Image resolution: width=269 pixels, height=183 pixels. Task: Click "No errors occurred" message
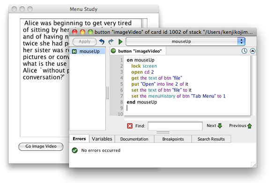pyautogui.click(x=101, y=150)
